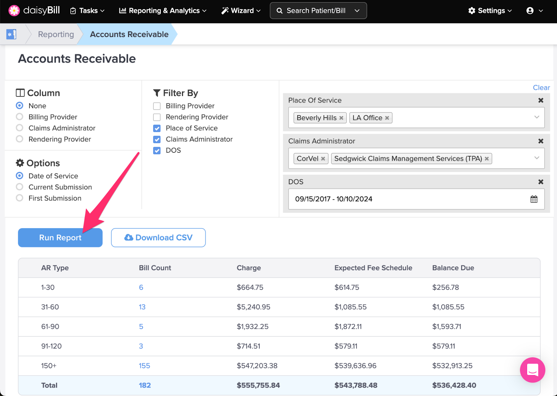This screenshot has width=557, height=396.
Task: Open the 61-90 bill count link 5
Action: point(141,327)
